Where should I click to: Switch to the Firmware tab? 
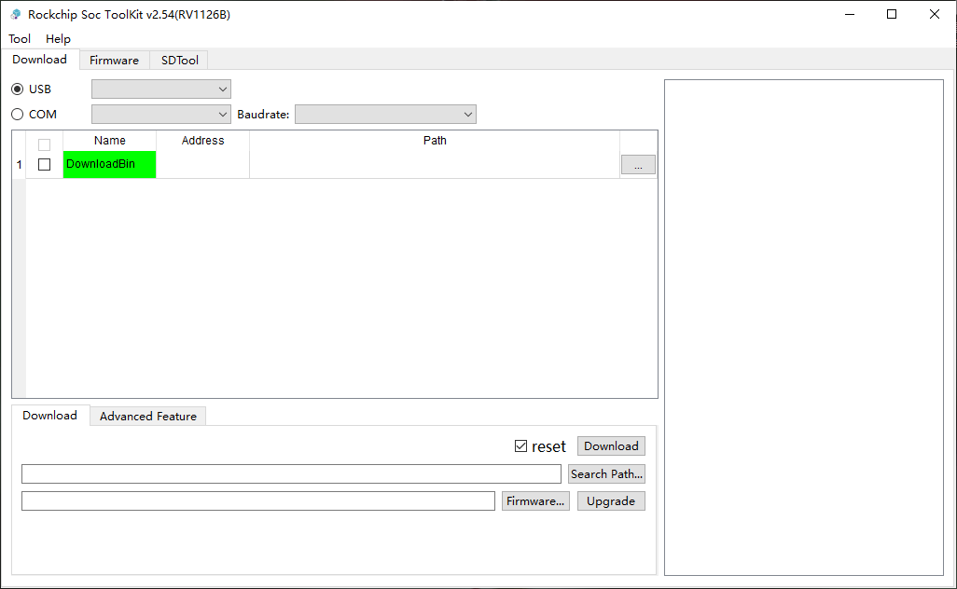coord(114,60)
